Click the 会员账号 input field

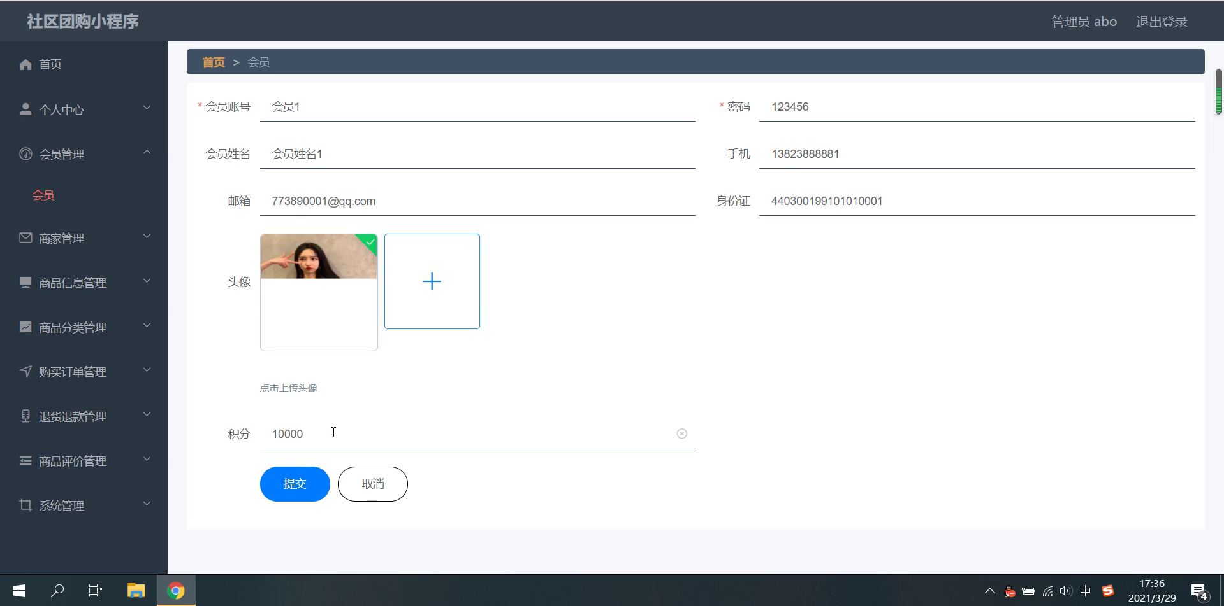tap(477, 107)
